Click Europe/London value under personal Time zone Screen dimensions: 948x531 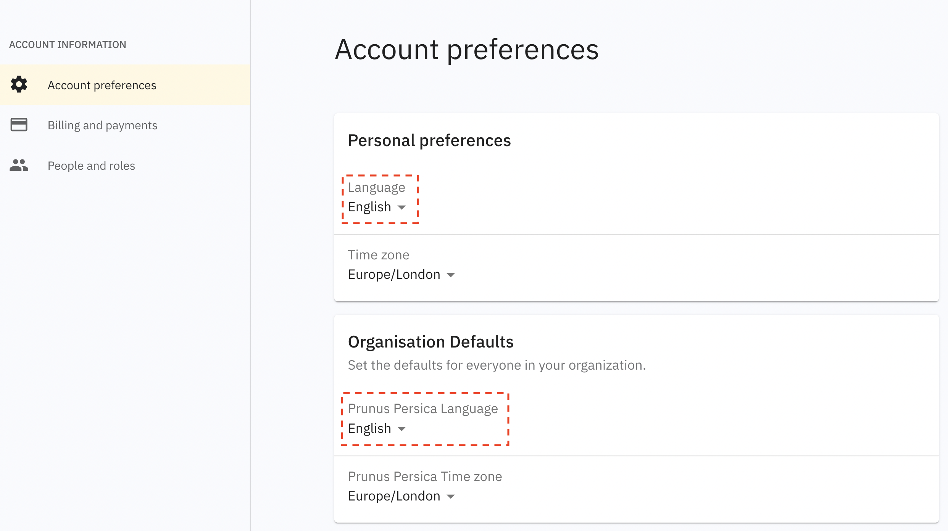click(394, 275)
